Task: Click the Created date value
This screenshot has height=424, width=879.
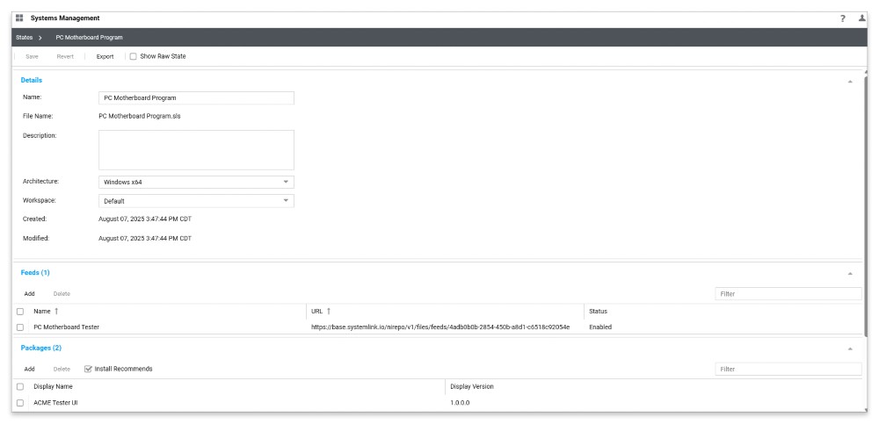Action: [x=145, y=219]
